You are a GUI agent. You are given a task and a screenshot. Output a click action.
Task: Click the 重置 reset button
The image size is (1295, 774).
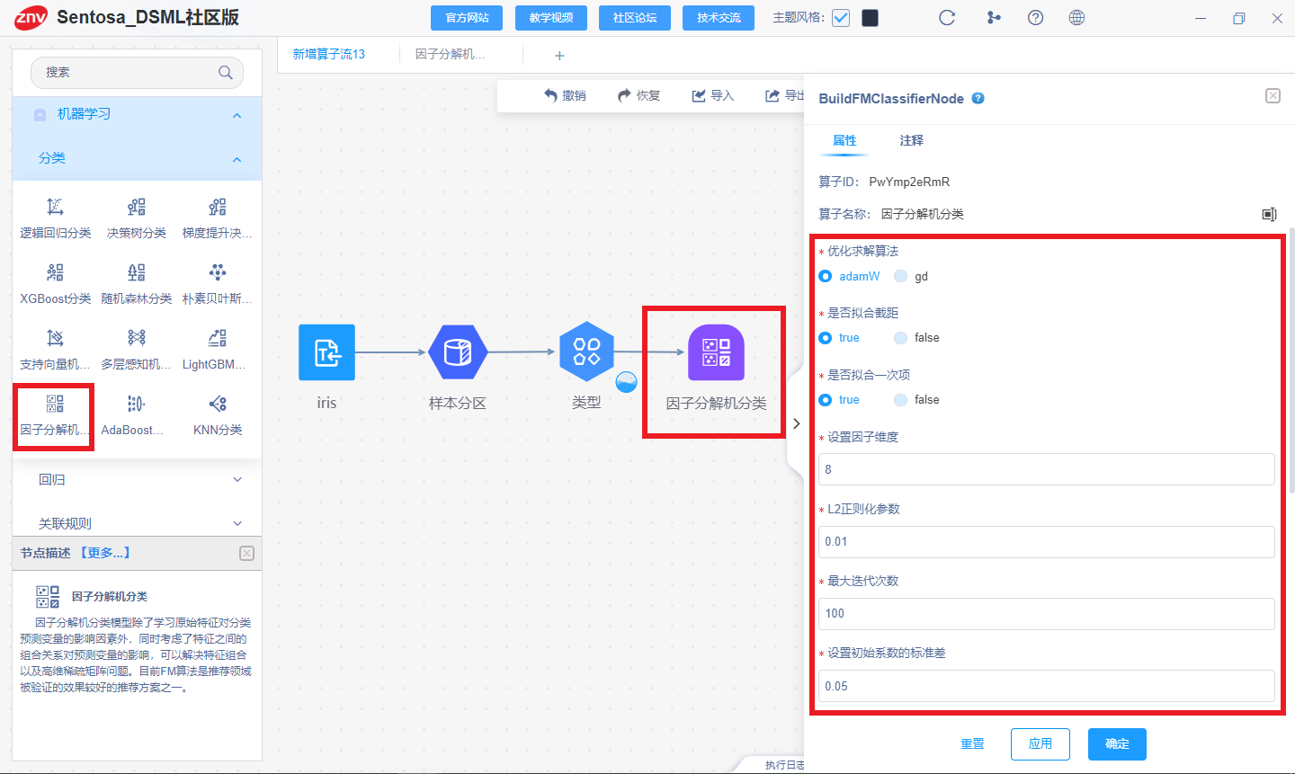click(972, 744)
